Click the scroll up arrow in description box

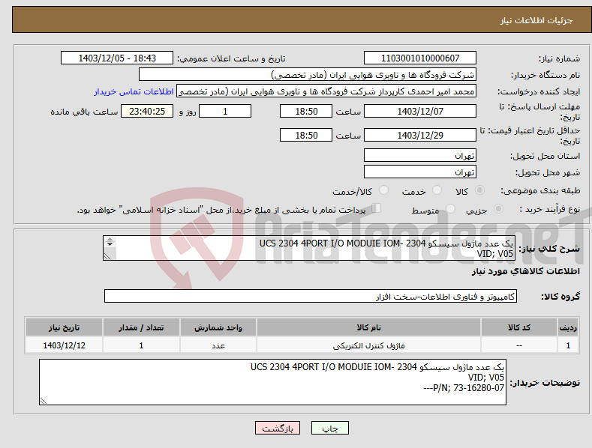(110, 239)
